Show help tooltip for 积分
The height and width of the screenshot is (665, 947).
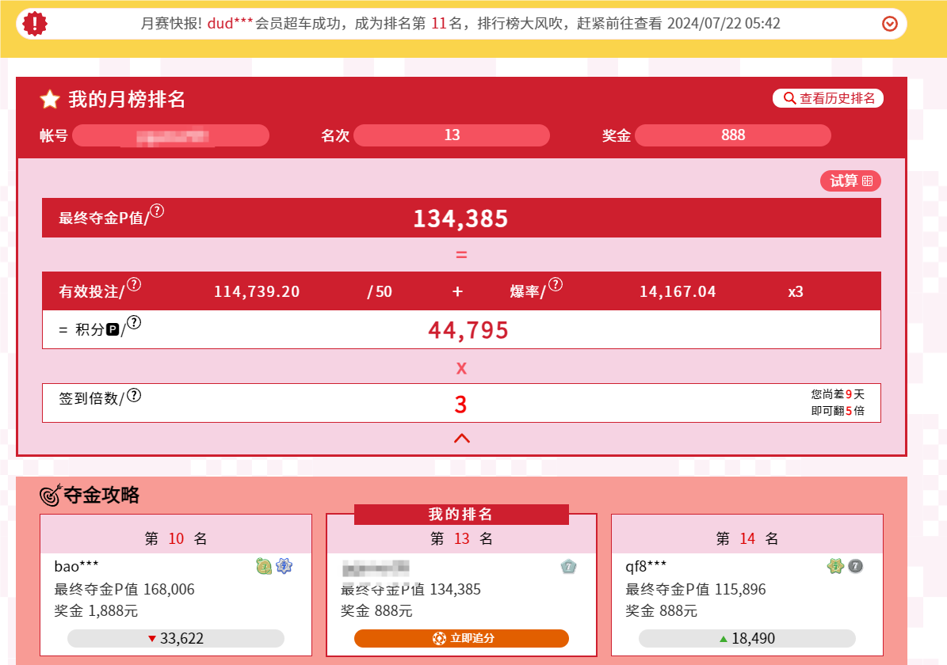coord(134,322)
